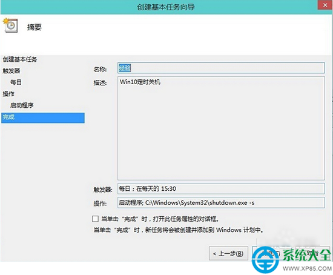The width and height of the screenshot is (333, 275).
Task: Click the 创建基本任务向导 title bar text
Action: pyautogui.click(x=166, y=7)
